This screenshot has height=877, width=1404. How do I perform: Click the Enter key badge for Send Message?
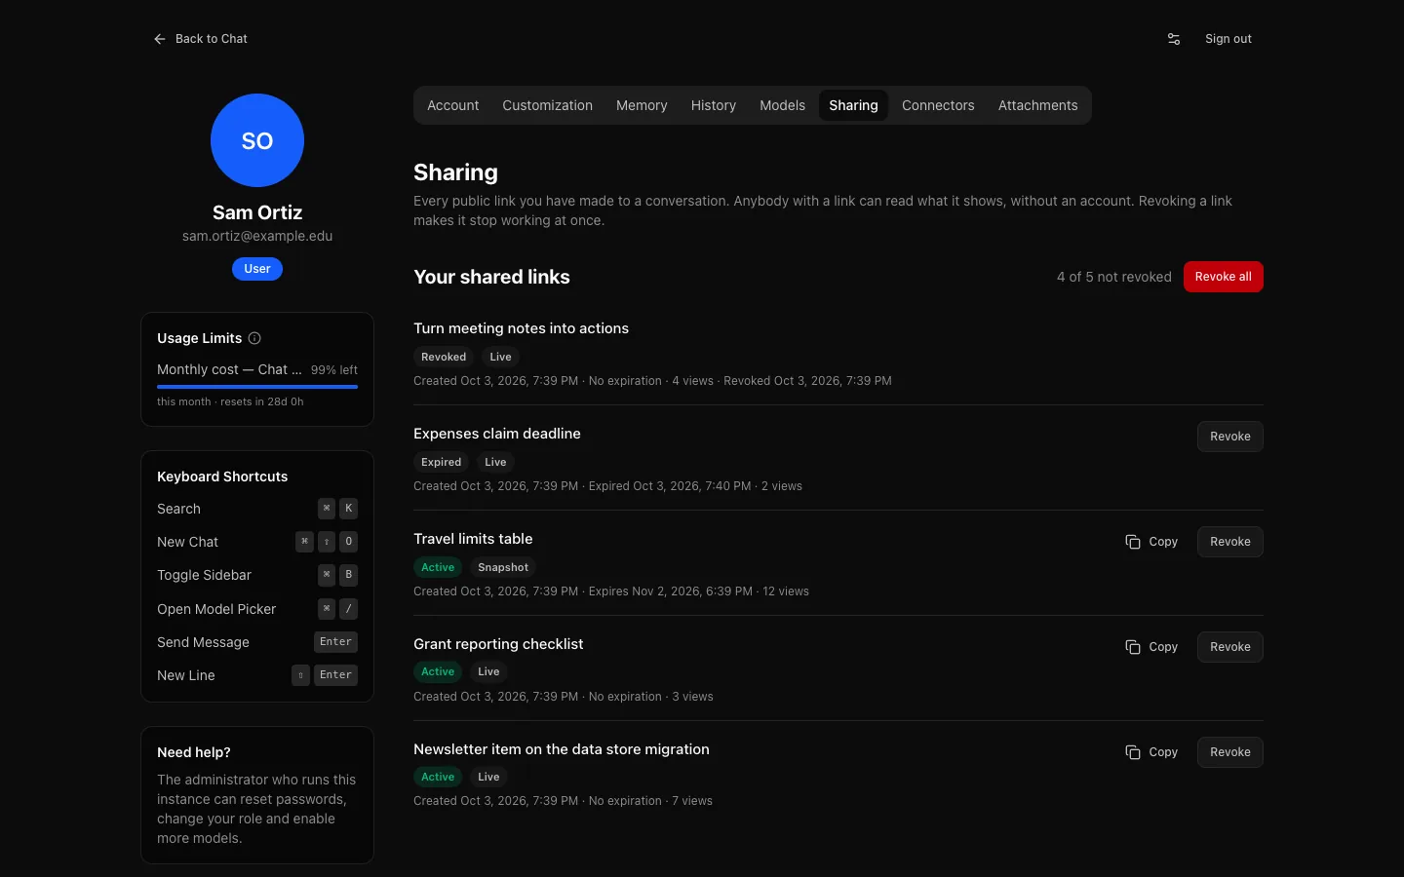(x=335, y=642)
